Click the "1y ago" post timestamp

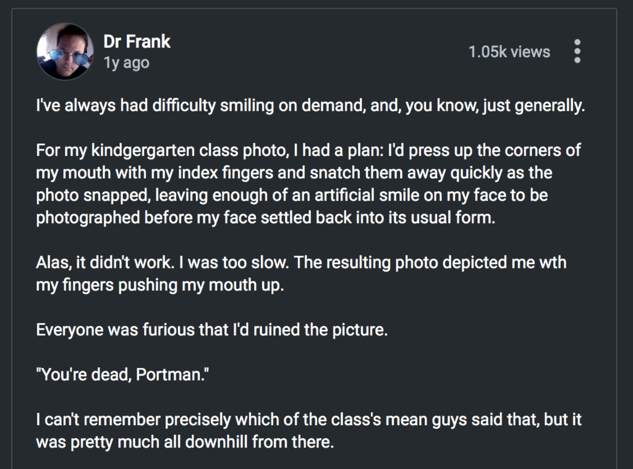click(x=126, y=63)
